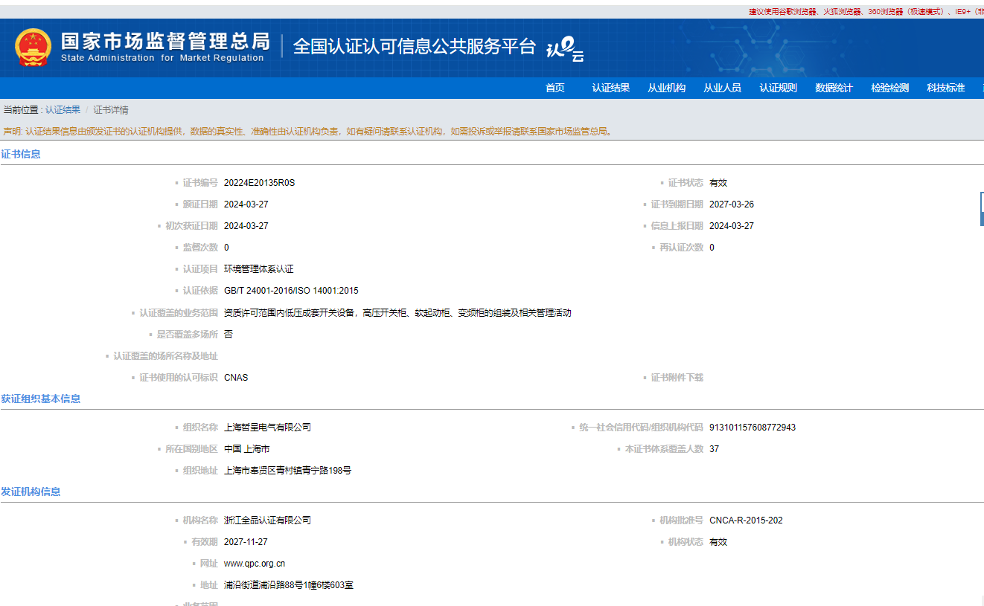Image resolution: width=984 pixels, height=606 pixels.
Task: Click the certificate number 20224E20135R0S
Action: click(259, 183)
